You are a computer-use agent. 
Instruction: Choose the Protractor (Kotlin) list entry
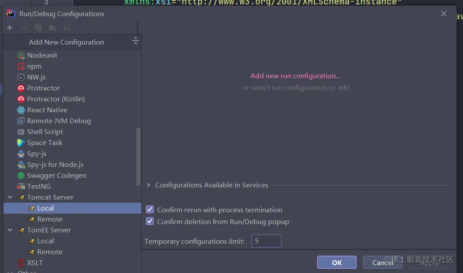click(56, 99)
